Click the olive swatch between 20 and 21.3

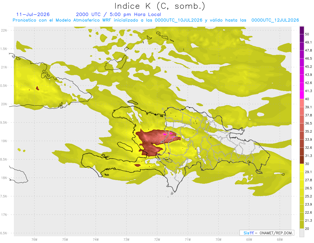click(x=302, y=225)
